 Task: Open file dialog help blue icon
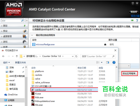(114, 62)
